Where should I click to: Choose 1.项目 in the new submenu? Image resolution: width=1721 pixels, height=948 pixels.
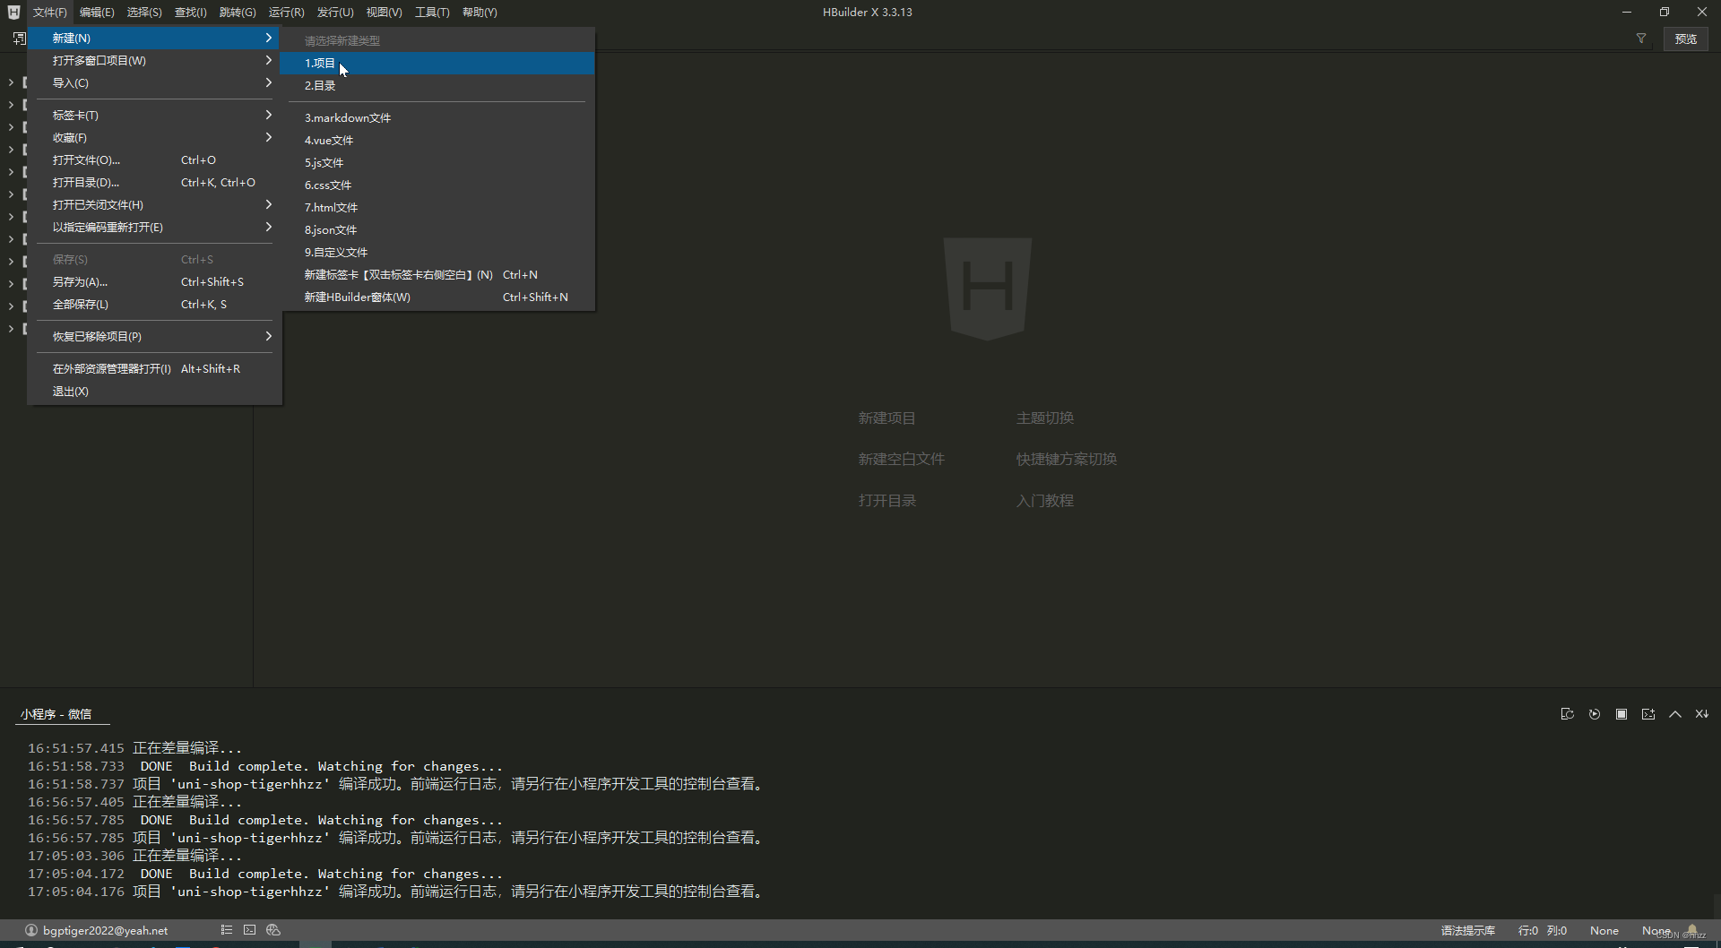point(437,63)
